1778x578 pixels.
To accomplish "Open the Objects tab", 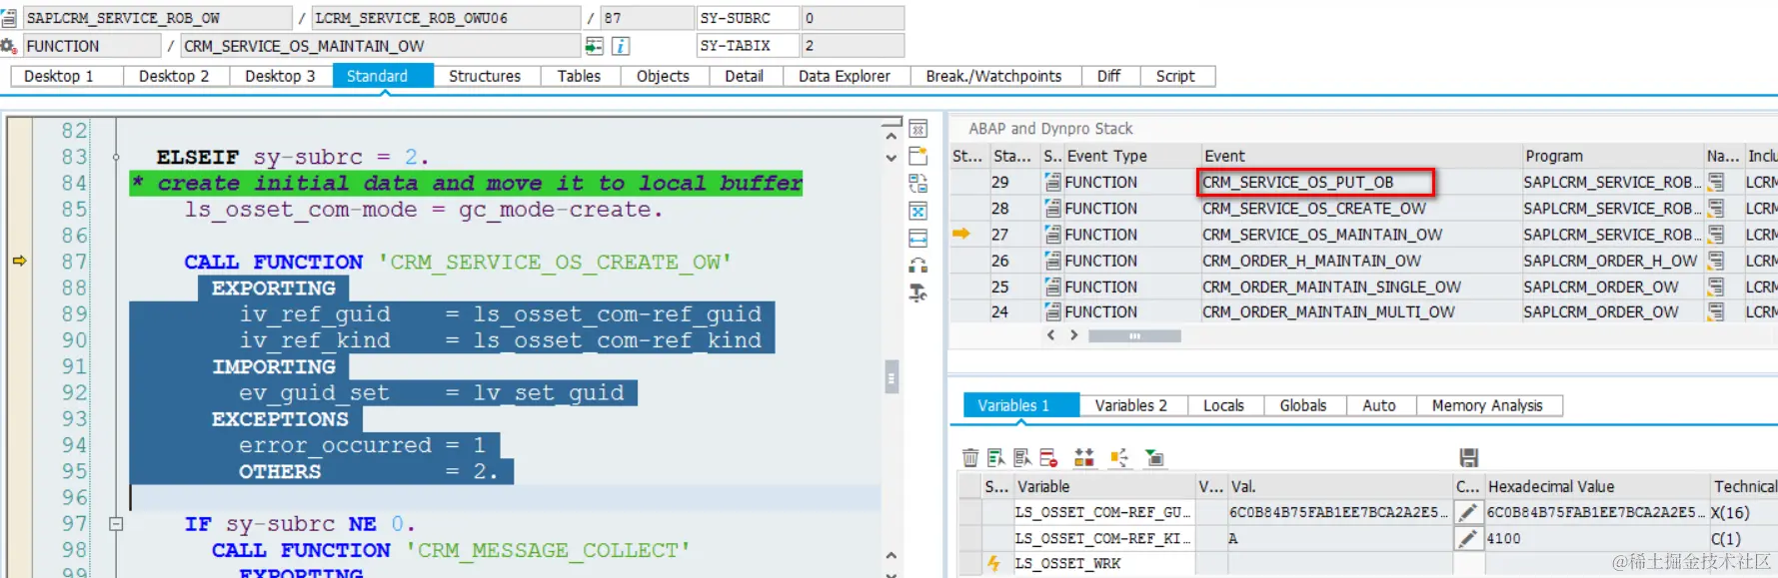I will (x=663, y=76).
